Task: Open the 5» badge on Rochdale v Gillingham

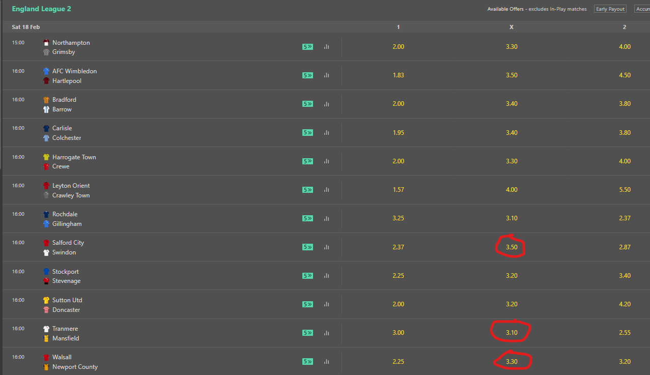Action: 307,218
